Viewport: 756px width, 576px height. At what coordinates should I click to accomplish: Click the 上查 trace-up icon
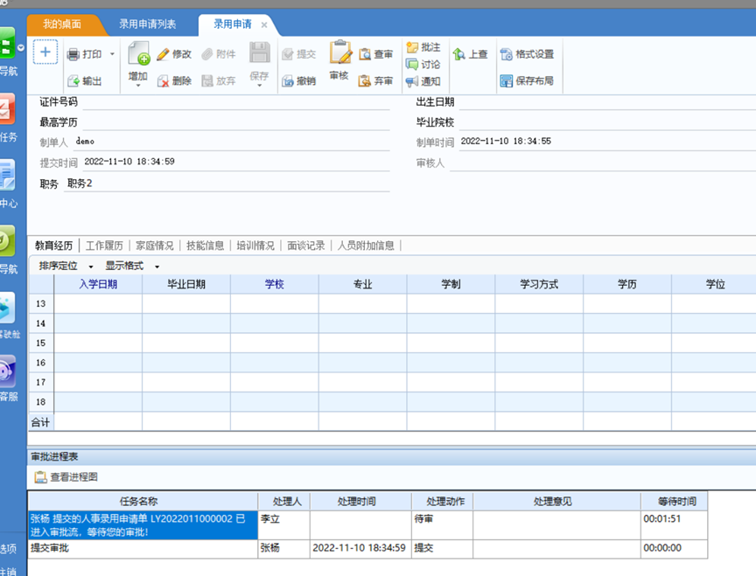pos(459,54)
